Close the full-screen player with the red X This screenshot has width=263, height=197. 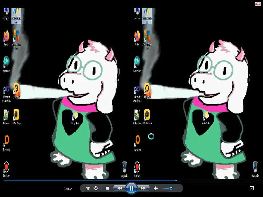pyautogui.click(x=258, y=4)
